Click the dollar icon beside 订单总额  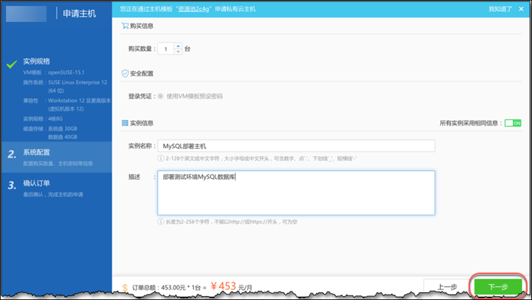click(x=125, y=287)
